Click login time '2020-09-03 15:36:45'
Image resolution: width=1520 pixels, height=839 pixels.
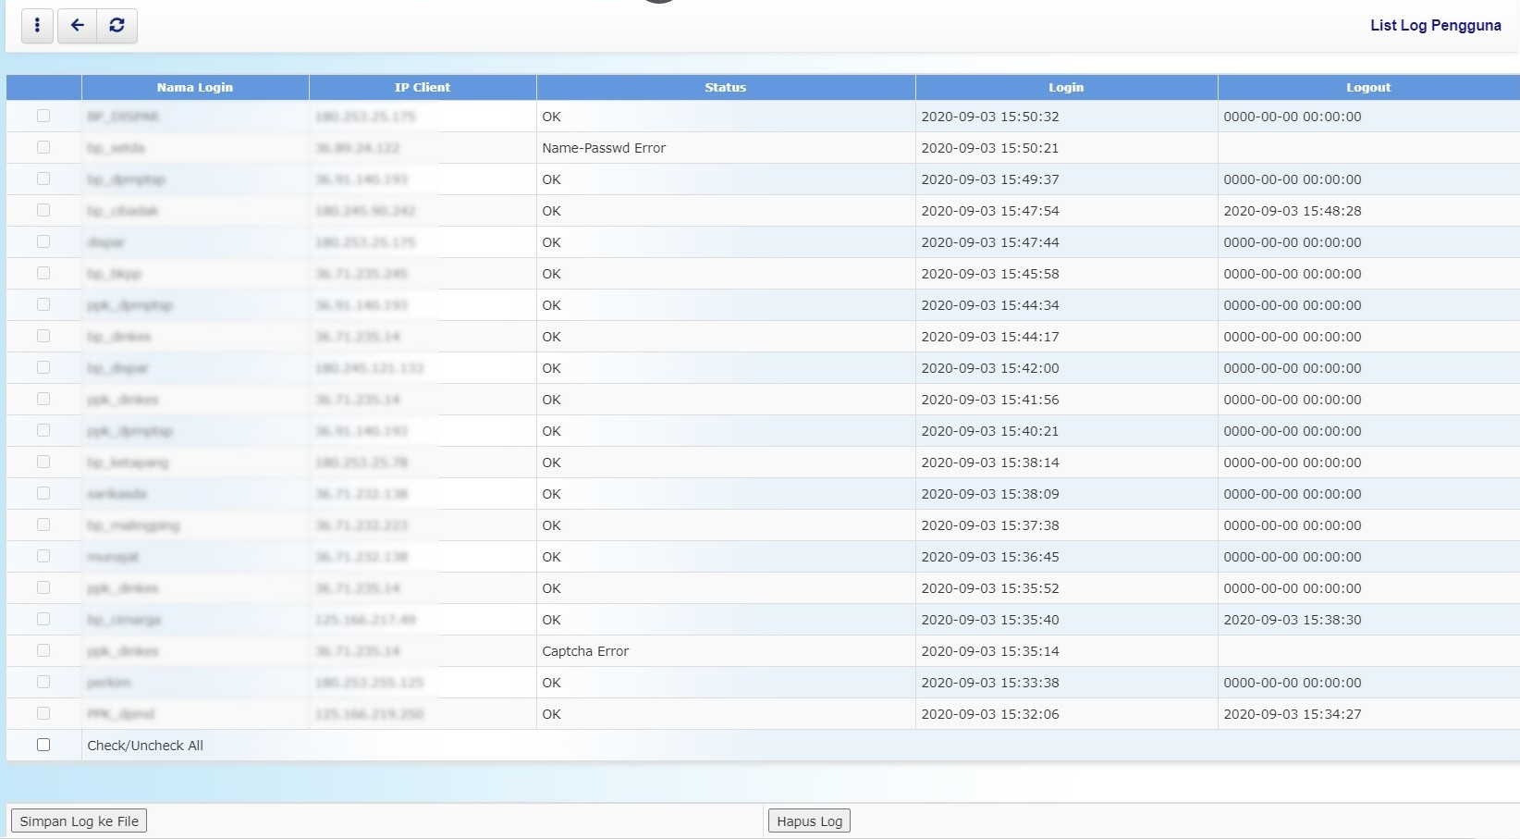tap(990, 557)
